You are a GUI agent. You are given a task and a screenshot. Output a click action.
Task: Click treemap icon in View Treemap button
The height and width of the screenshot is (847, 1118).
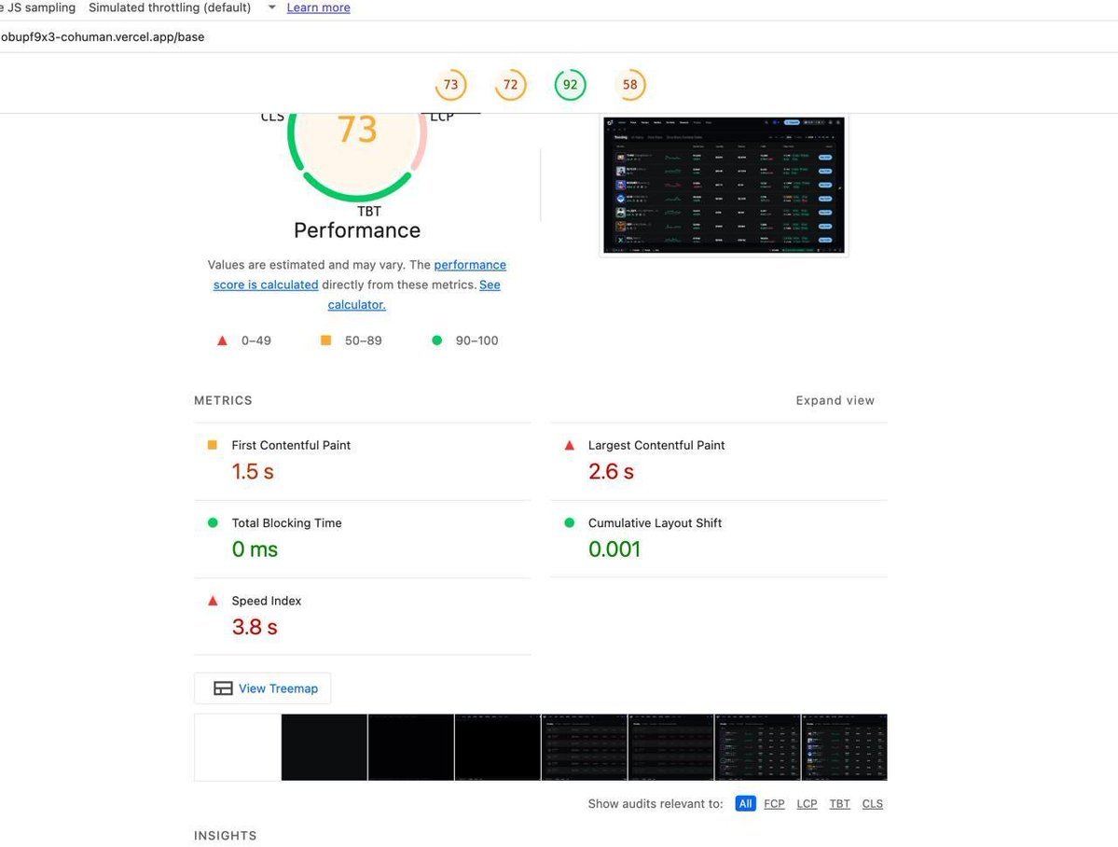pos(223,687)
